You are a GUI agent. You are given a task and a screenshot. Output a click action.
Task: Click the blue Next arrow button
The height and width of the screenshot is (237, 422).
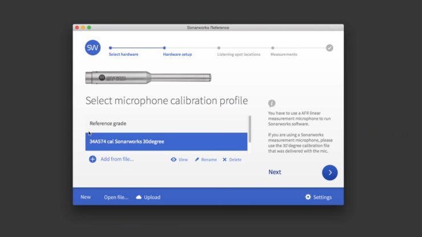click(330, 173)
